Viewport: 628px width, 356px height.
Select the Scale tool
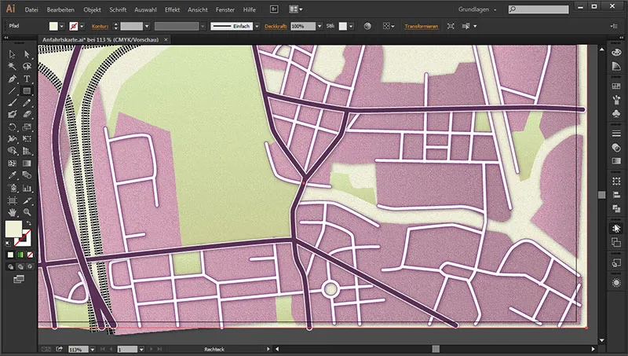point(27,127)
